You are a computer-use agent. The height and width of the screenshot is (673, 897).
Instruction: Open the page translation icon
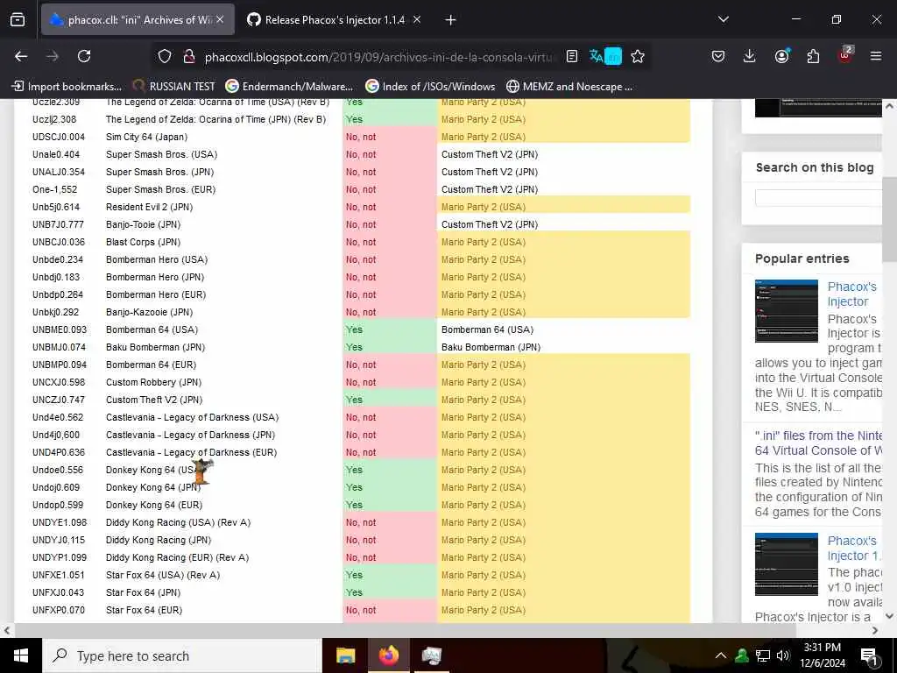tap(605, 56)
